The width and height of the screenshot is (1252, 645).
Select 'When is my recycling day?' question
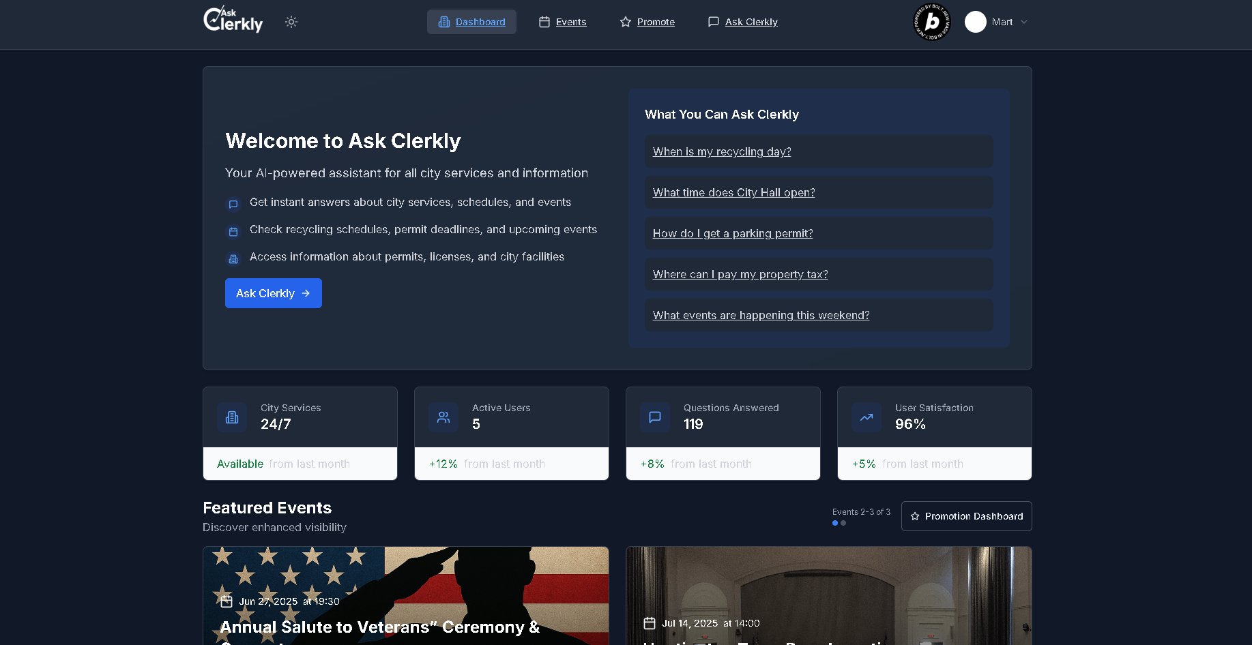[x=722, y=151]
